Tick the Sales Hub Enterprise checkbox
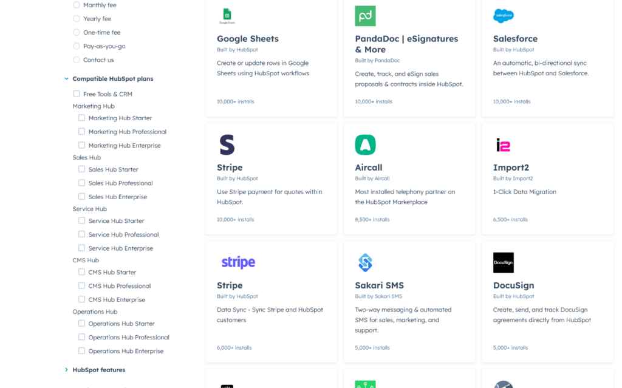The image size is (622, 388). [81, 196]
